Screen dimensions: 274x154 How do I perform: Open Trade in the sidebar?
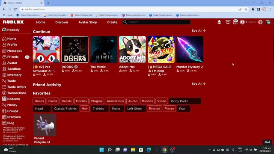[x=12, y=81]
